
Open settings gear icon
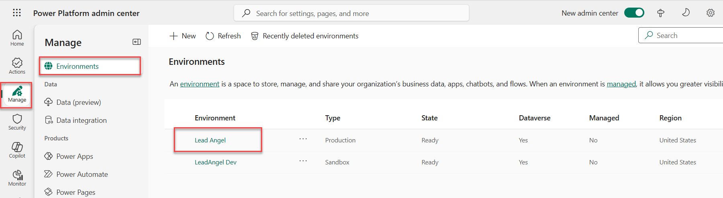[711, 13]
